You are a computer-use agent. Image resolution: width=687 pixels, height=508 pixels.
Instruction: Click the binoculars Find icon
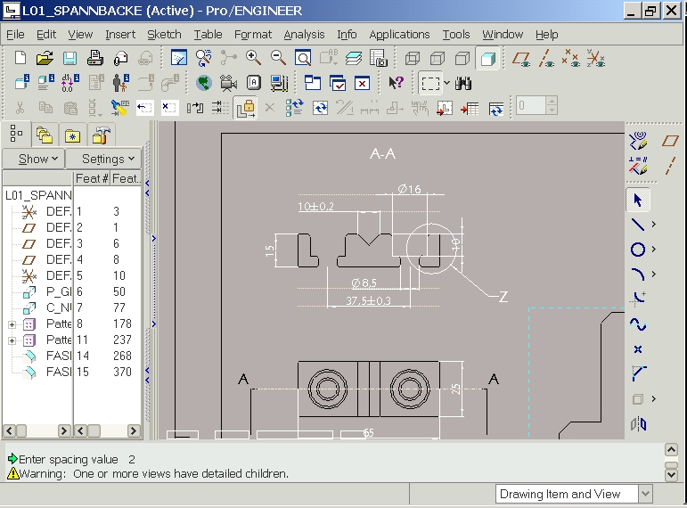pyautogui.click(x=463, y=84)
